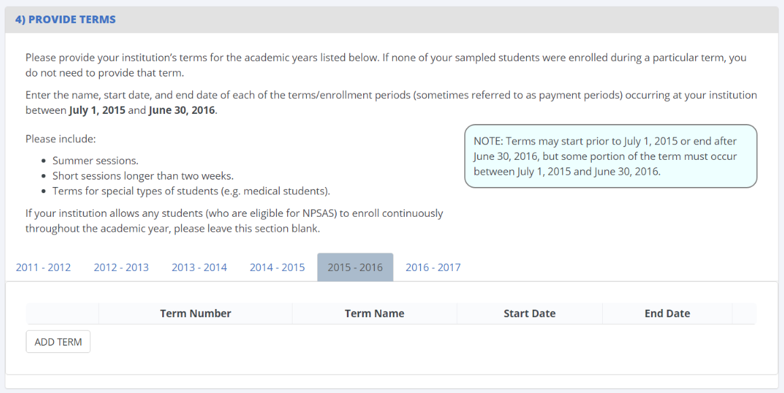Select the Start Date column header
Screen dimensions: 784x393
click(x=529, y=314)
